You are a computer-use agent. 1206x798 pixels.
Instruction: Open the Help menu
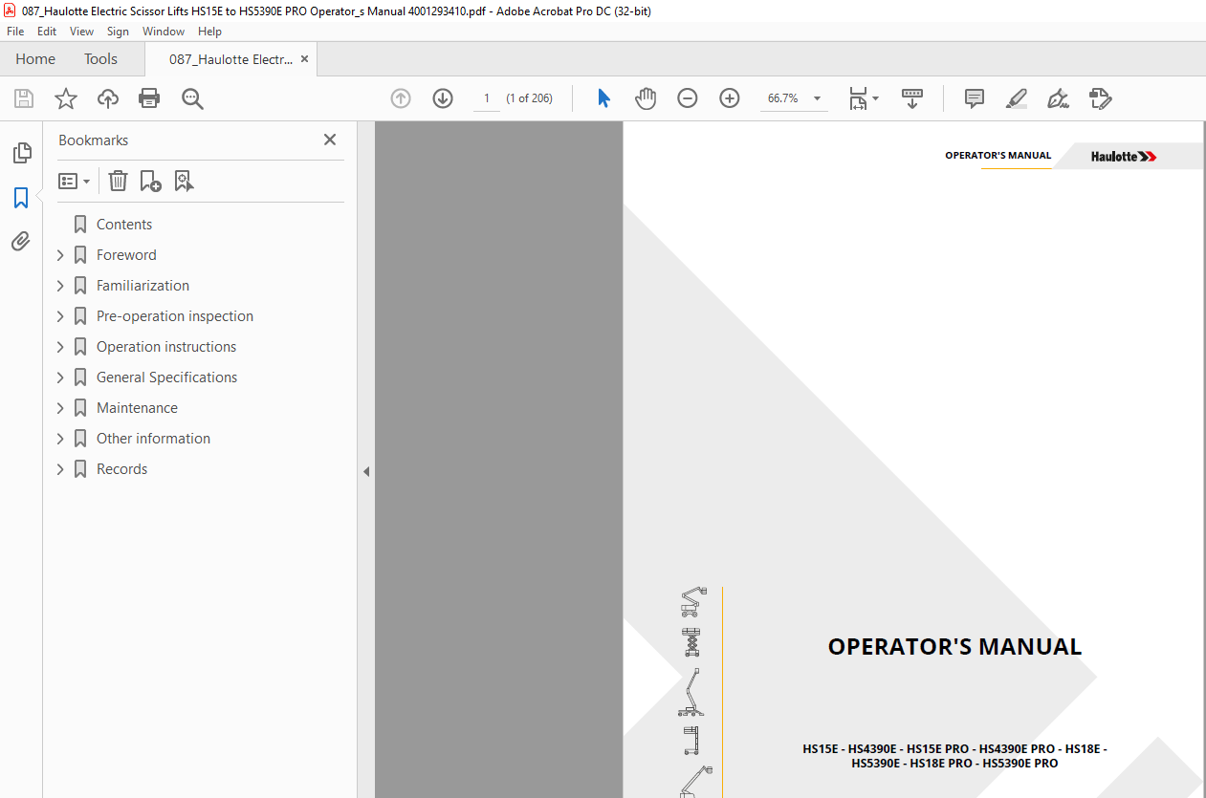(x=209, y=32)
